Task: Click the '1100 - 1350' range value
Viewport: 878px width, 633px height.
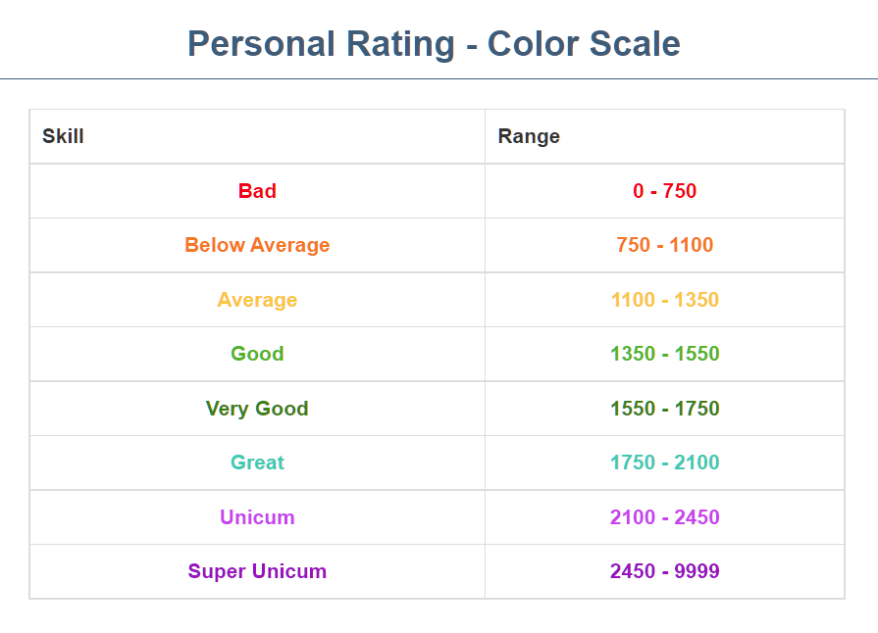Action: [664, 300]
